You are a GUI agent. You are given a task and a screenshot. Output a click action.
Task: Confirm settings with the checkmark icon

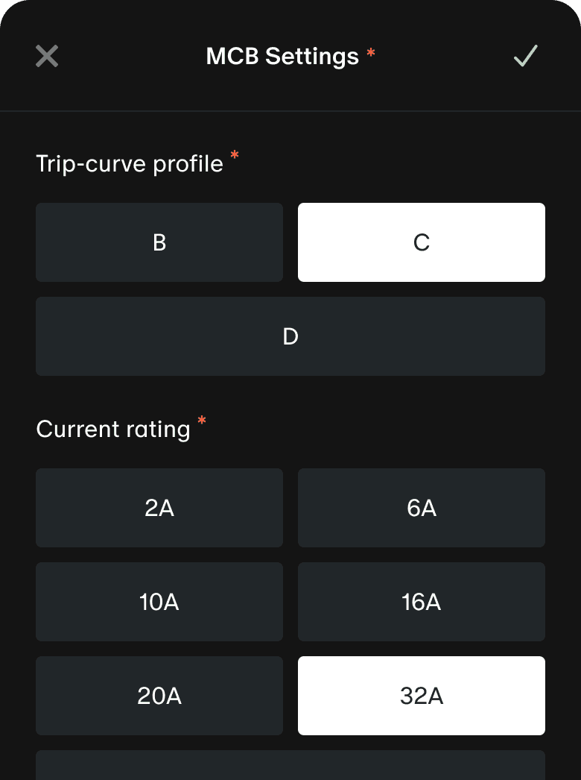[526, 56]
